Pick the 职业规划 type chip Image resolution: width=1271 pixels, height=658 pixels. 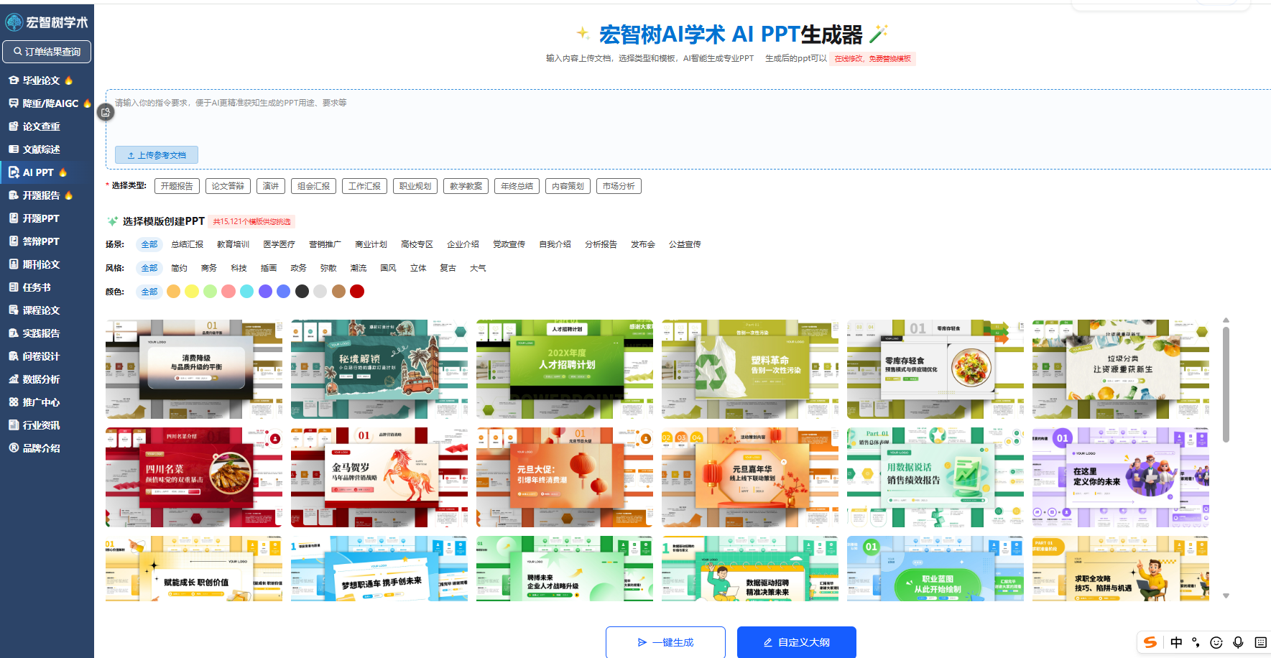coord(415,186)
